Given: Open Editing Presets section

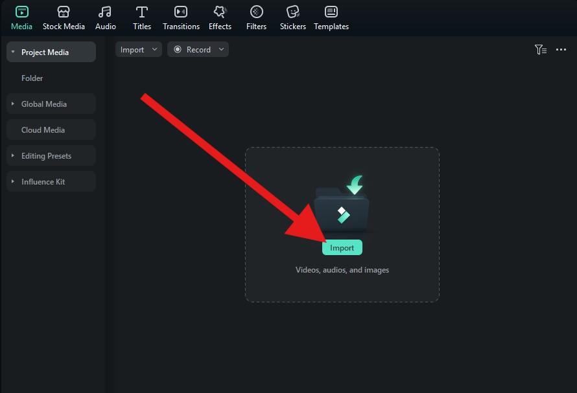Looking at the screenshot, I should point(51,155).
